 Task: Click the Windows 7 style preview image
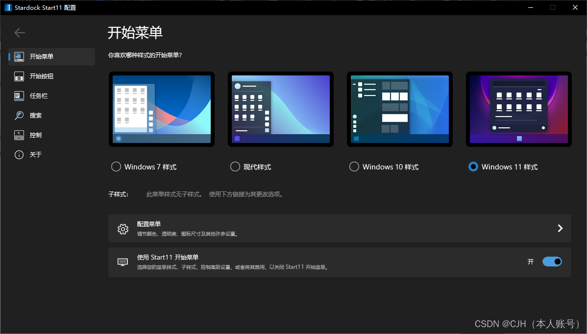(x=161, y=109)
